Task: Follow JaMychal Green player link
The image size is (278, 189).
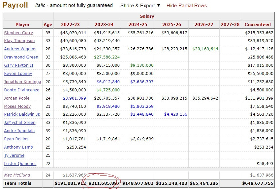Action: tap(20, 122)
